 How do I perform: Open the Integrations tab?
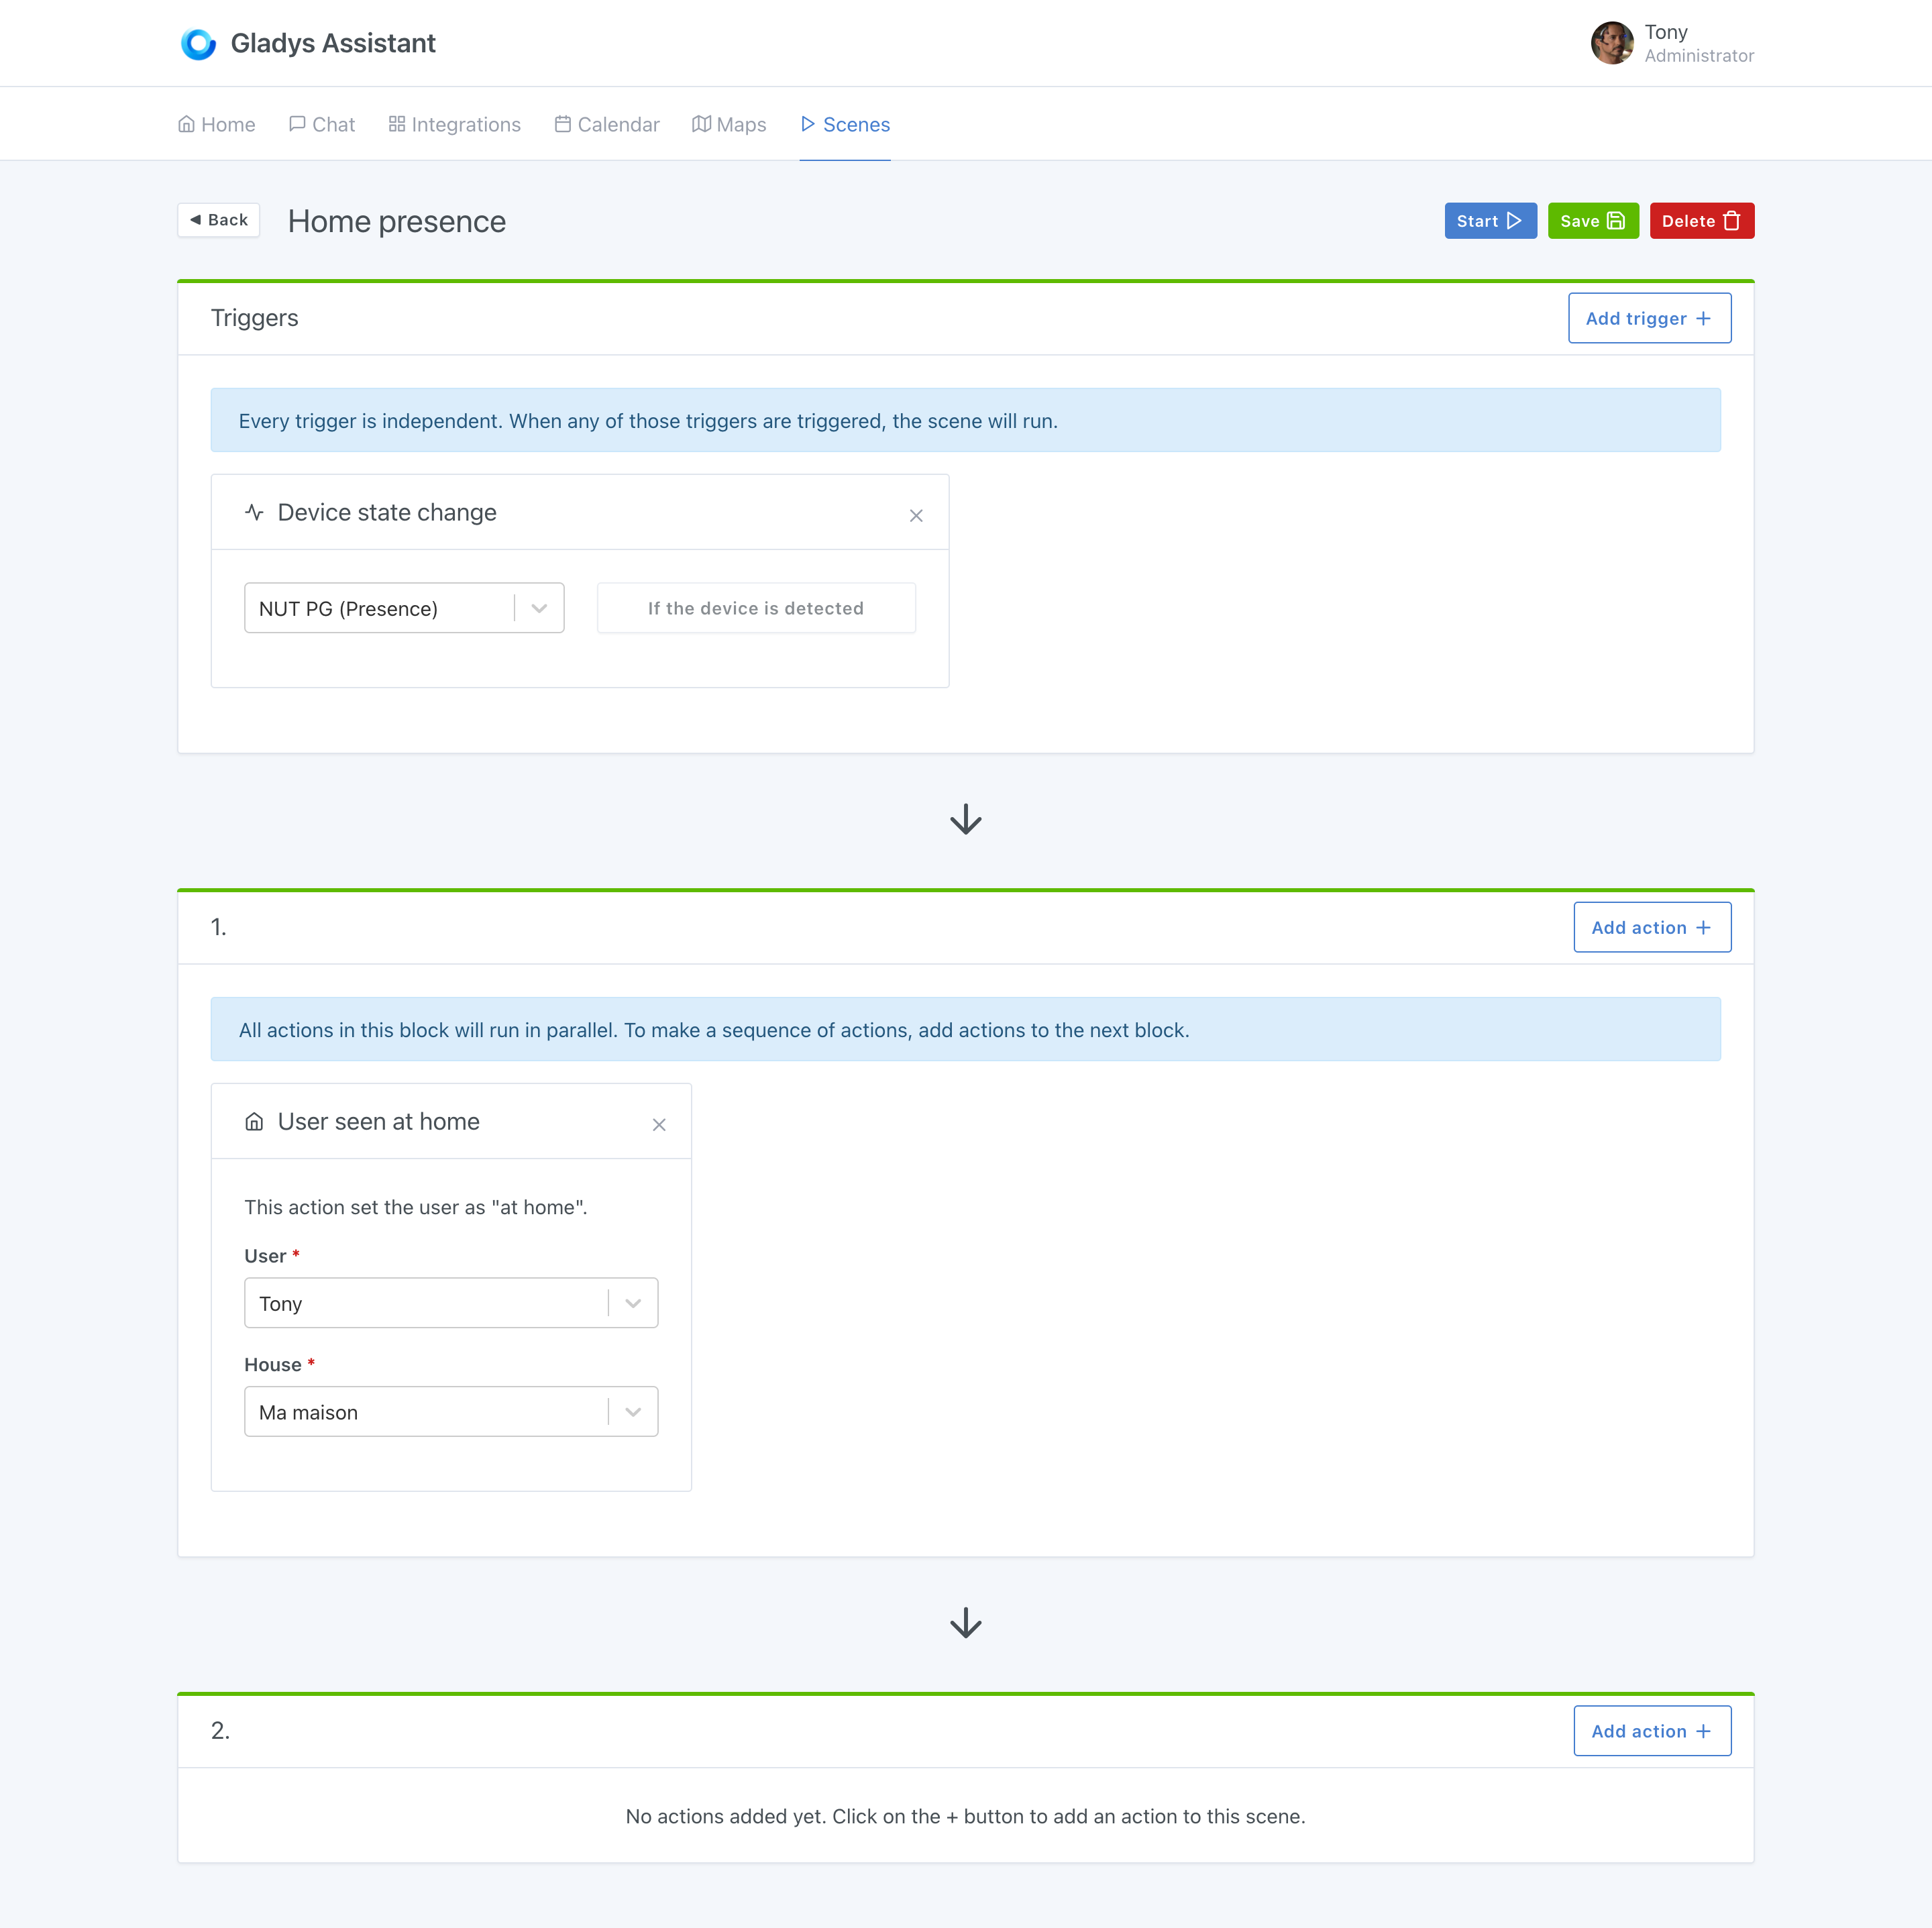(455, 125)
